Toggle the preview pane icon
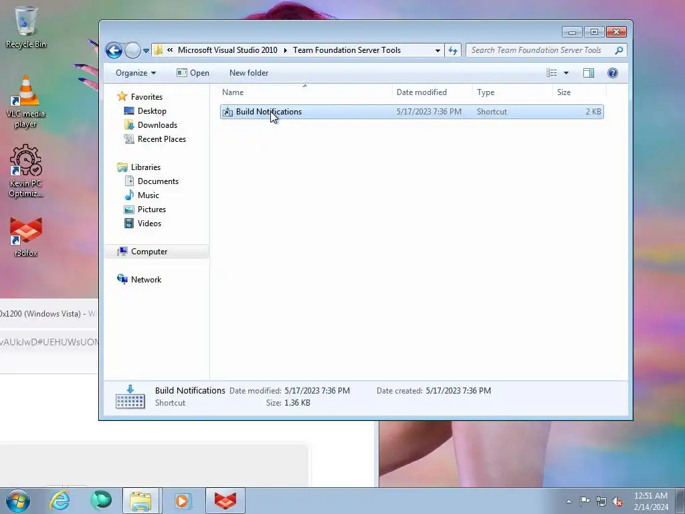The image size is (685, 514). tap(589, 73)
